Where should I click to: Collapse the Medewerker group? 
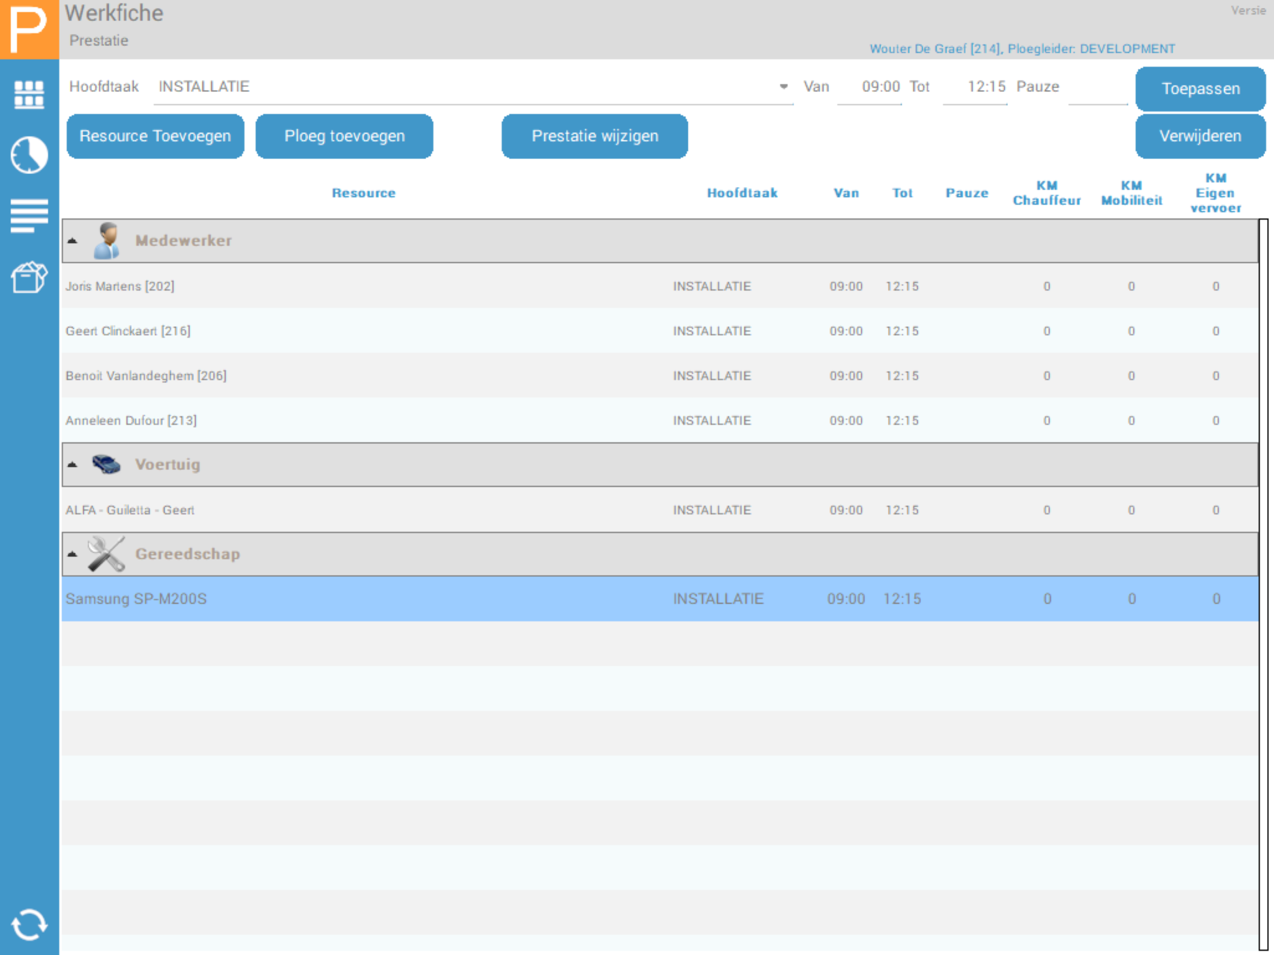72,241
